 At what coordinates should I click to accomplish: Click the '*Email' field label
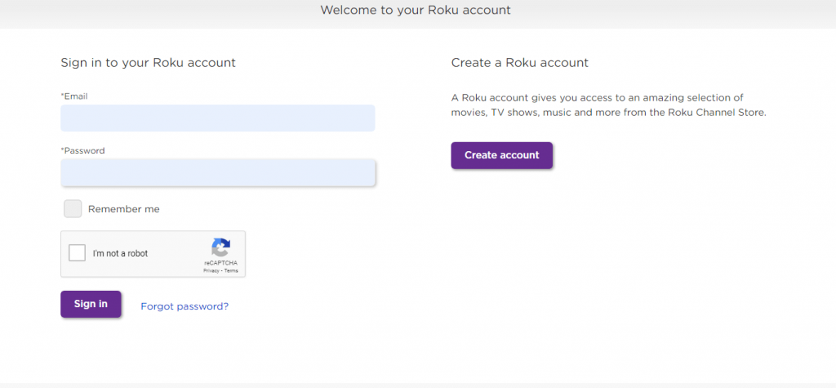(74, 96)
